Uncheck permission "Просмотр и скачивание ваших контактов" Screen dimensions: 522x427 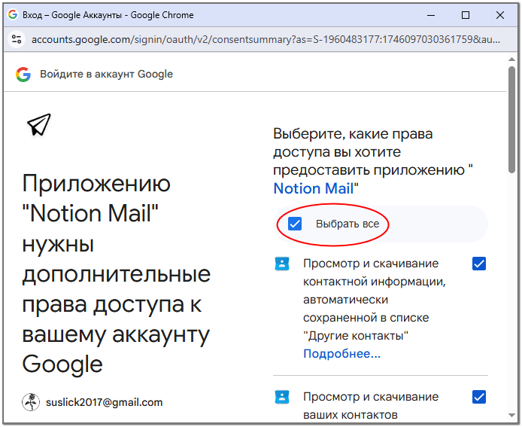[x=479, y=397]
